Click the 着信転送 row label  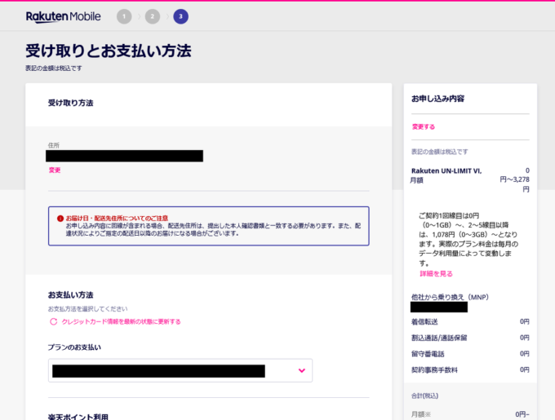424,321
